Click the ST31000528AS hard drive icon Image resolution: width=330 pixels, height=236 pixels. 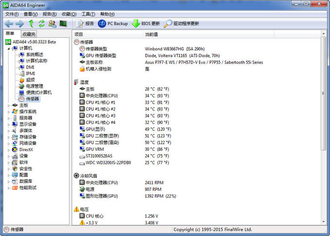(x=82, y=157)
